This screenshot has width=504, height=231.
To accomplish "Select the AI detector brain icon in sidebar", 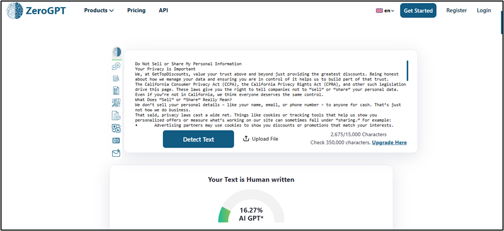I will pyautogui.click(x=117, y=52).
